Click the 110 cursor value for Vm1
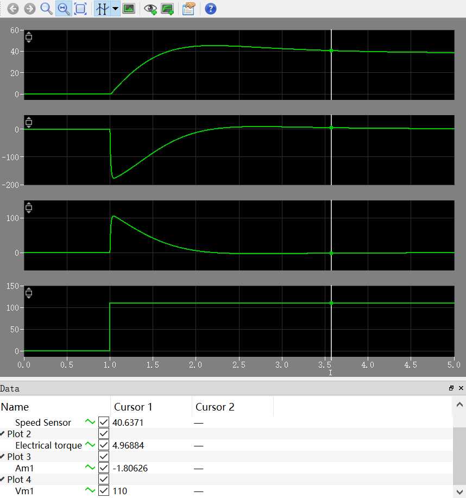Viewport: 466px width, 498px height. click(119, 491)
